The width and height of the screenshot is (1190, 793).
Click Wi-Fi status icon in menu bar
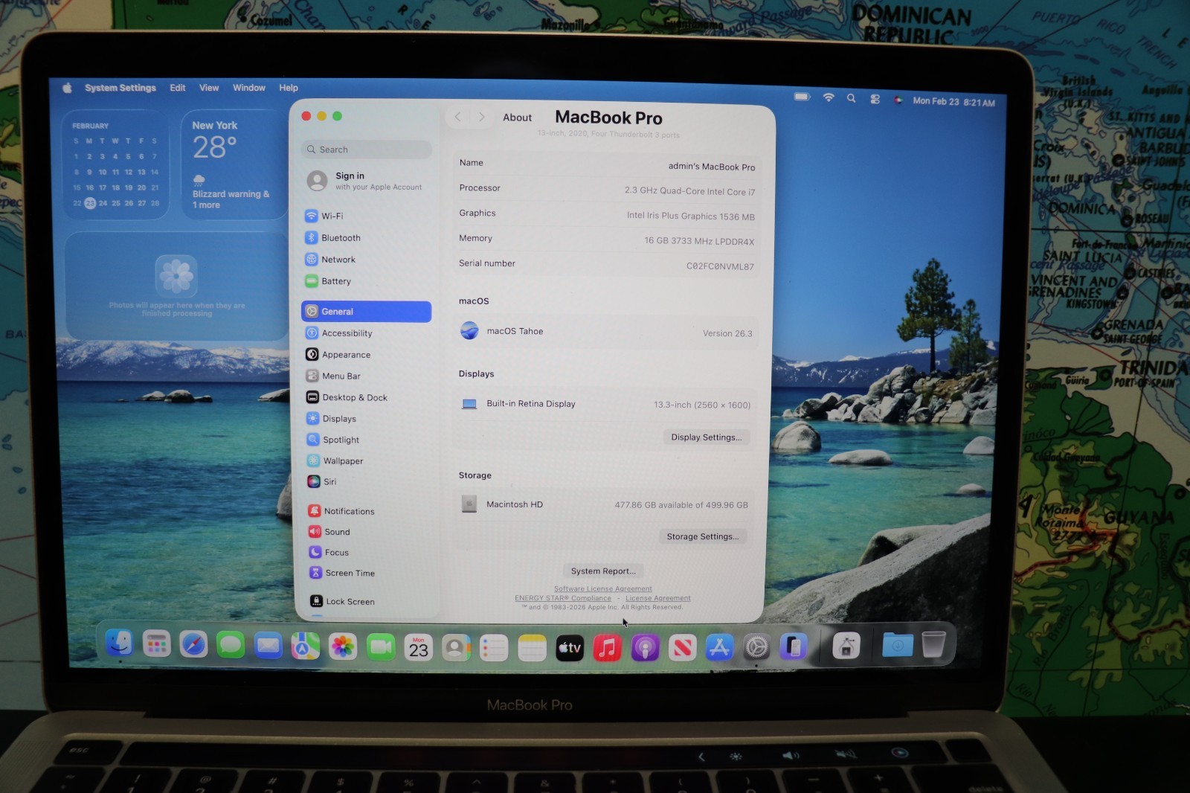click(x=828, y=97)
